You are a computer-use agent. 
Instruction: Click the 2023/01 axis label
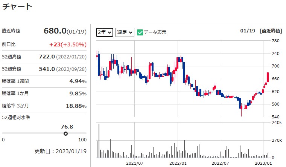pyautogui.click(x=263, y=163)
